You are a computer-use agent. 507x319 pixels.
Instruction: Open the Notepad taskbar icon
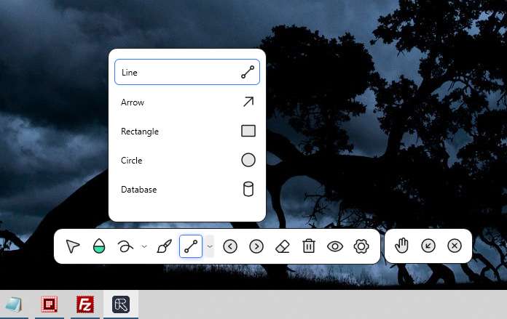14,304
